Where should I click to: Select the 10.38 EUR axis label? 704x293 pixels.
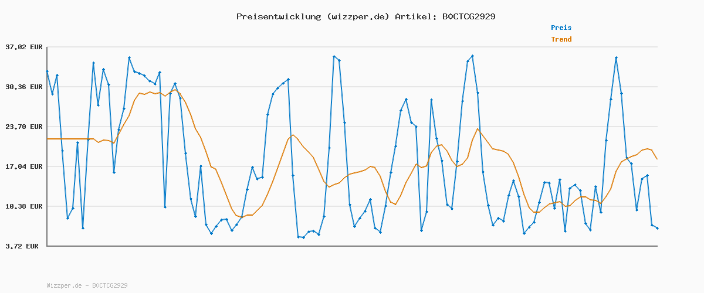24,206
